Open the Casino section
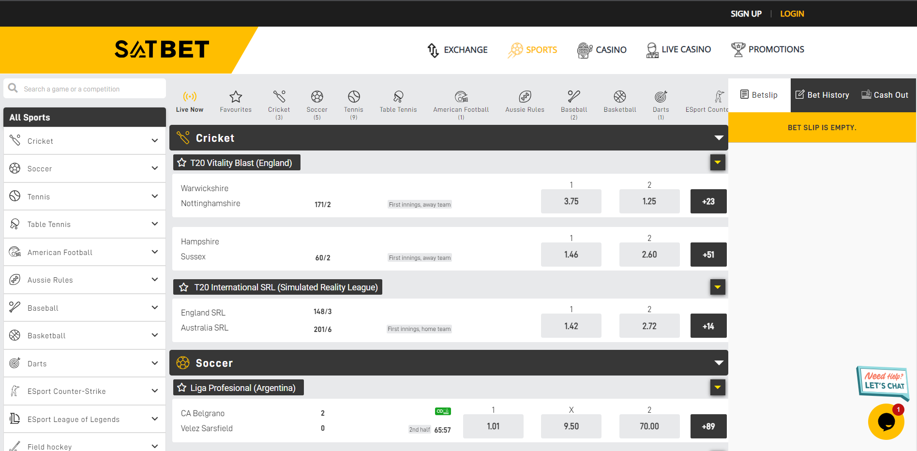This screenshot has height=451, width=917. [x=602, y=50]
